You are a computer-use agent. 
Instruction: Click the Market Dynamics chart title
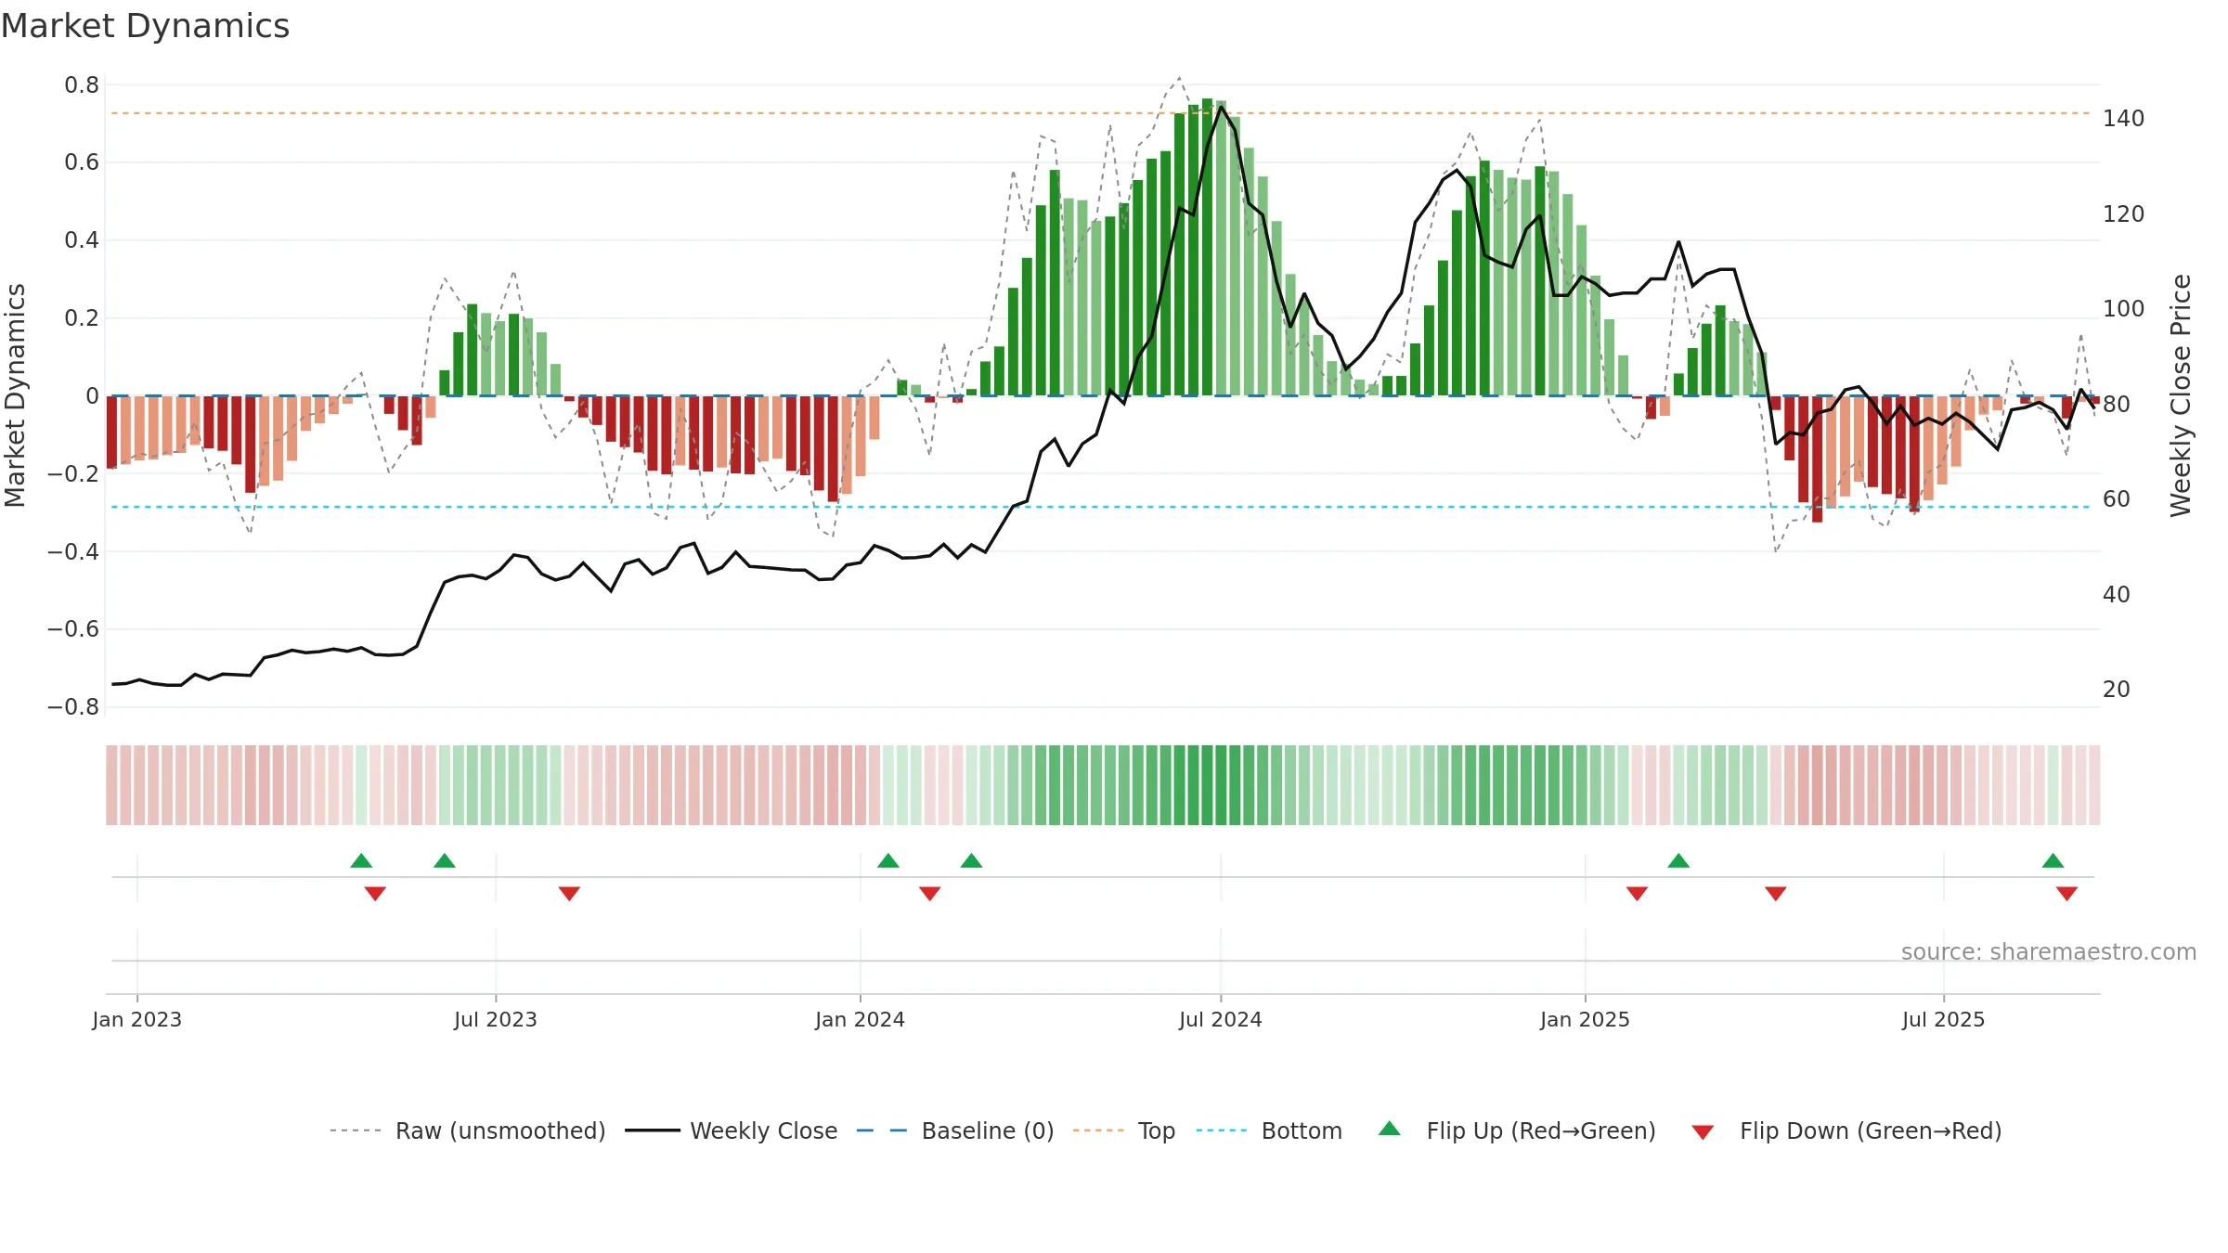(146, 26)
